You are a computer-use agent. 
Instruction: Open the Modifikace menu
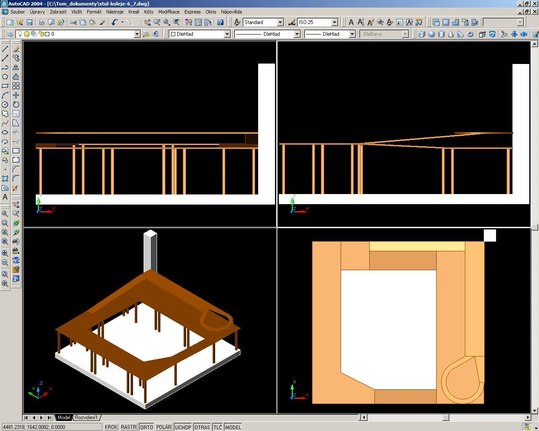[168, 12]
